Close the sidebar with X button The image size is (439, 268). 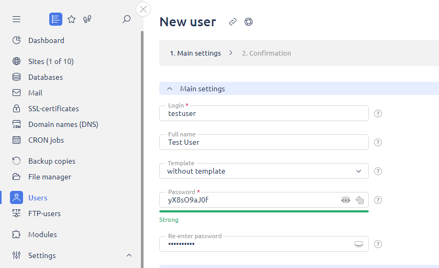coord(143,9)
